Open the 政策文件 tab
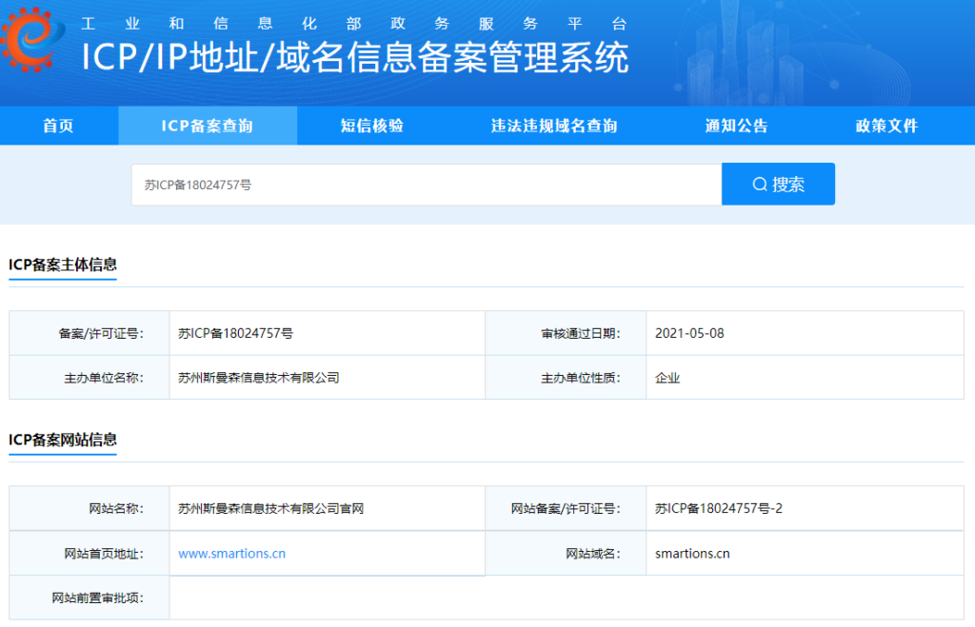This screenshot has width=975, height=627. (x=886, y=126)
